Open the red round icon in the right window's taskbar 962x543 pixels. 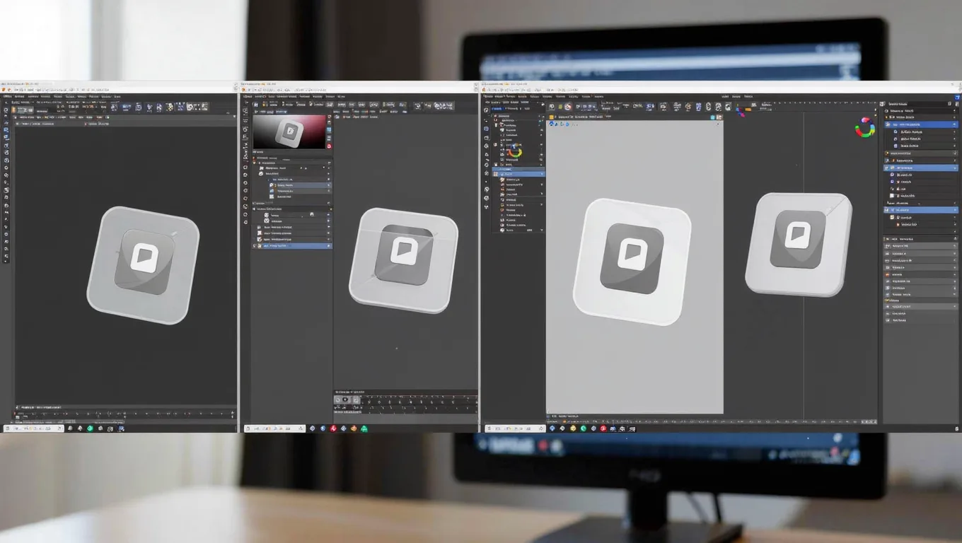[x=603, y=428]
